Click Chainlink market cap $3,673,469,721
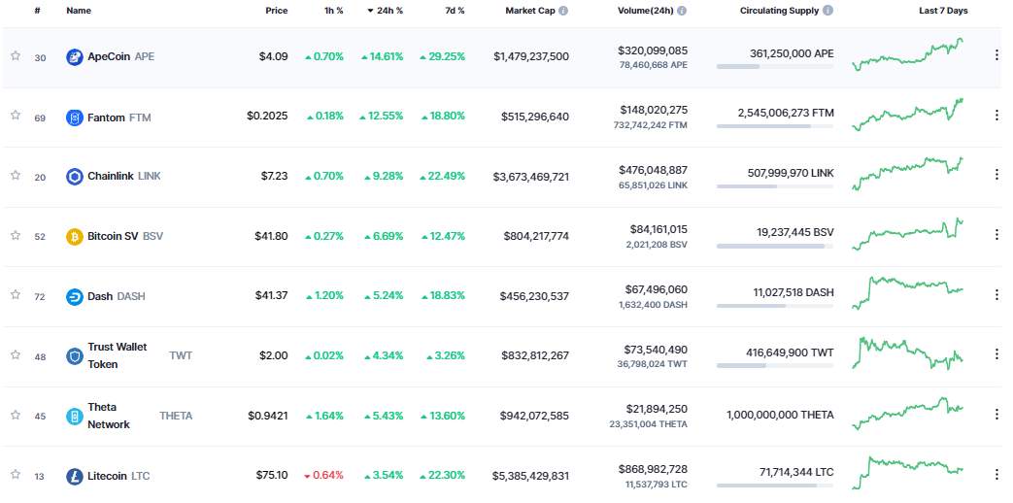 click(x=531, y=177)
